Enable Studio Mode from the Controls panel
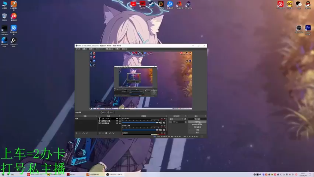Viewport: 314px width, 177px height. (x=197, y=127)
